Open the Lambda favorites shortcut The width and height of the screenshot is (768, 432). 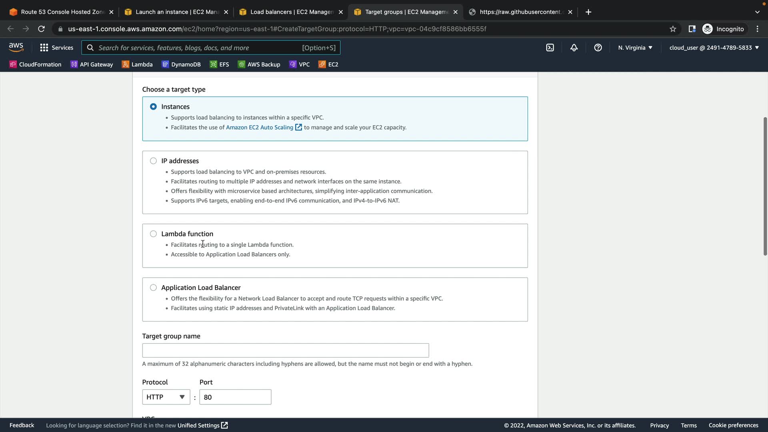(x=137, y=64)
